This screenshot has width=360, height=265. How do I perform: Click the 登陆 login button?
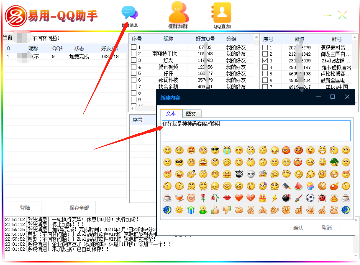[25, 208]
